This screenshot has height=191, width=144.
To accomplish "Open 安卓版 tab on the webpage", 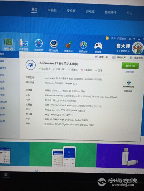I will click(x=71, y=11).
